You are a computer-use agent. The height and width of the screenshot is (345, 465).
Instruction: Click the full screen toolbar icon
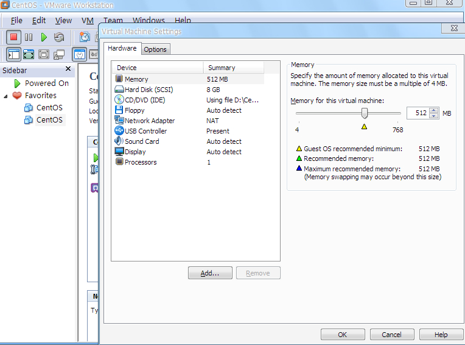[x=29, y=54]
